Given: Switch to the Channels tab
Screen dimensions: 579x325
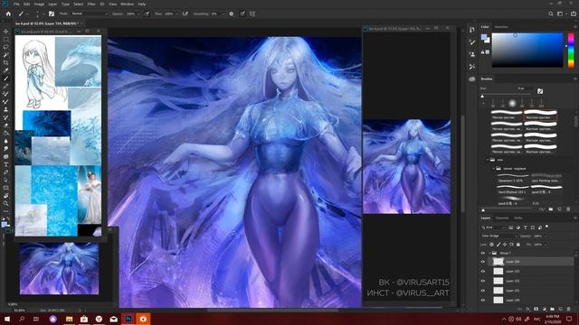Looking at the screenshot, I should 502,218.
